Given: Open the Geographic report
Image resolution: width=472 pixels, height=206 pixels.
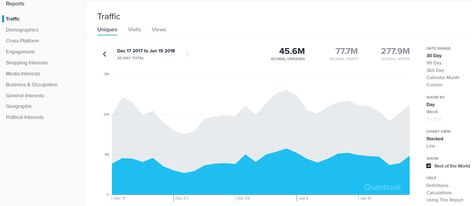Looking at the screenshot, I should pyautogui.click(x=19, y=106).
